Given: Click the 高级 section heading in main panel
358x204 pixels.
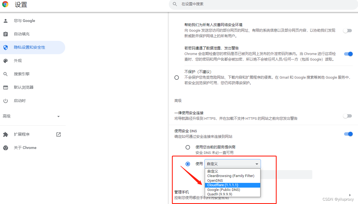Looking at the screenshot, I should [178, 101].
